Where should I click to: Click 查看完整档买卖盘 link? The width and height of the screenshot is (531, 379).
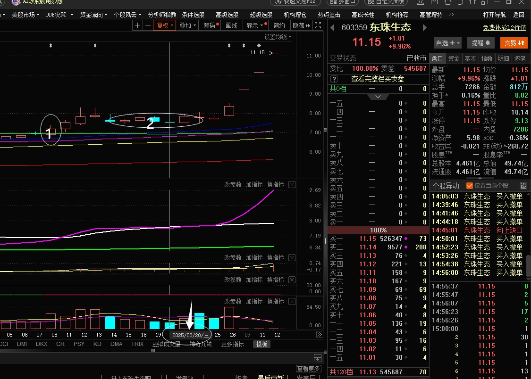coord(378,79)
